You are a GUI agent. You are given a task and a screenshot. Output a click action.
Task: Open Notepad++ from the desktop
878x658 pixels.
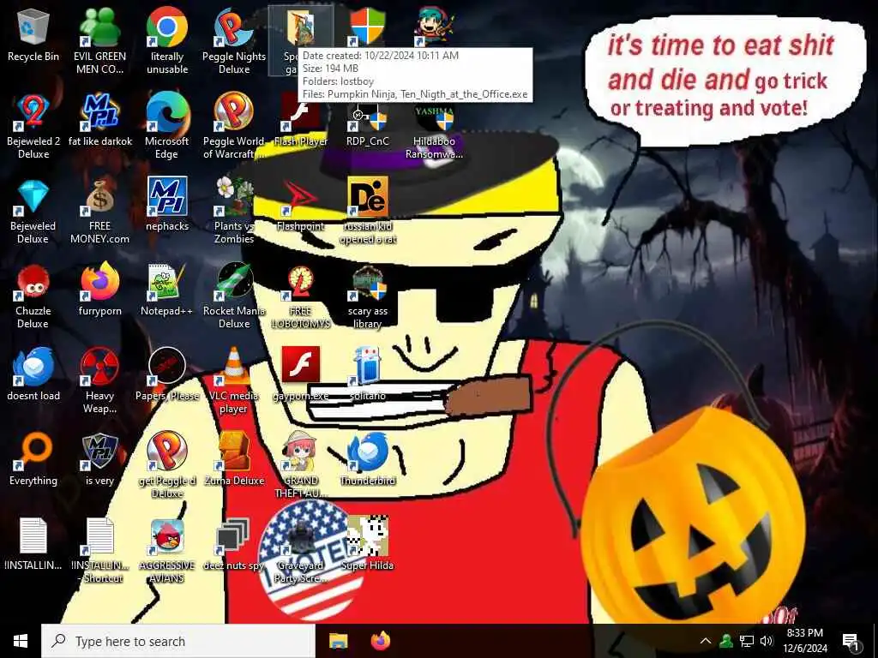tap(167, 290)
